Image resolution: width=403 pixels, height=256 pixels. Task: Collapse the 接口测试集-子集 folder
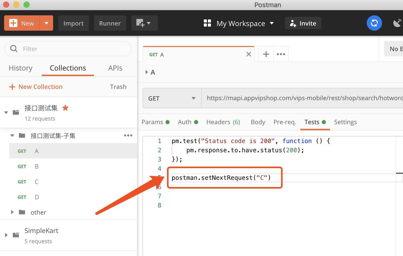pos(12,135)
